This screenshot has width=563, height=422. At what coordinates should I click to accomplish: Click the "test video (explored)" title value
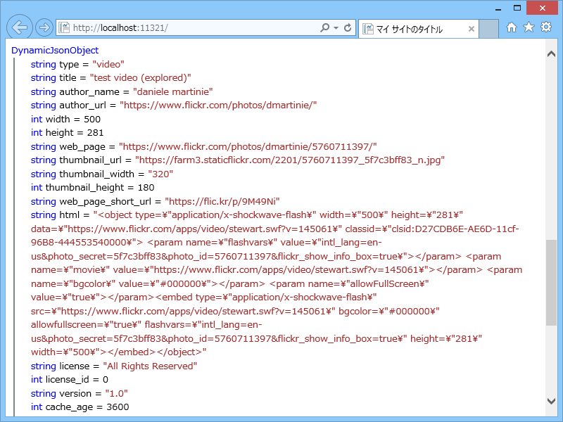[x=140, y=78]
